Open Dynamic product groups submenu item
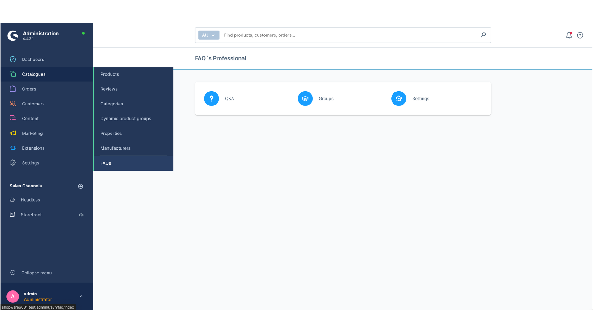Screen dimensions: 593x333 126,119
